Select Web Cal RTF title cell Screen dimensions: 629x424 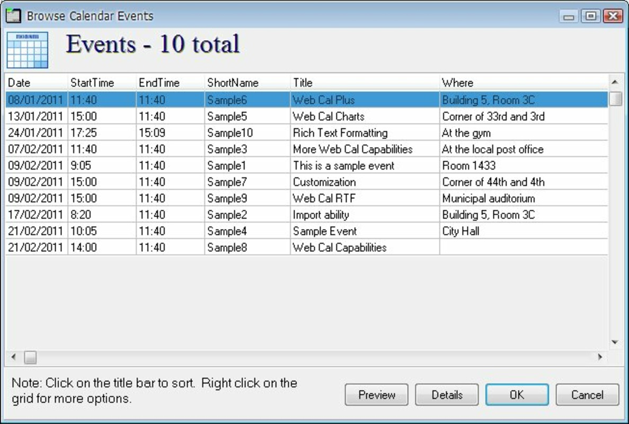tap(365, 199)
